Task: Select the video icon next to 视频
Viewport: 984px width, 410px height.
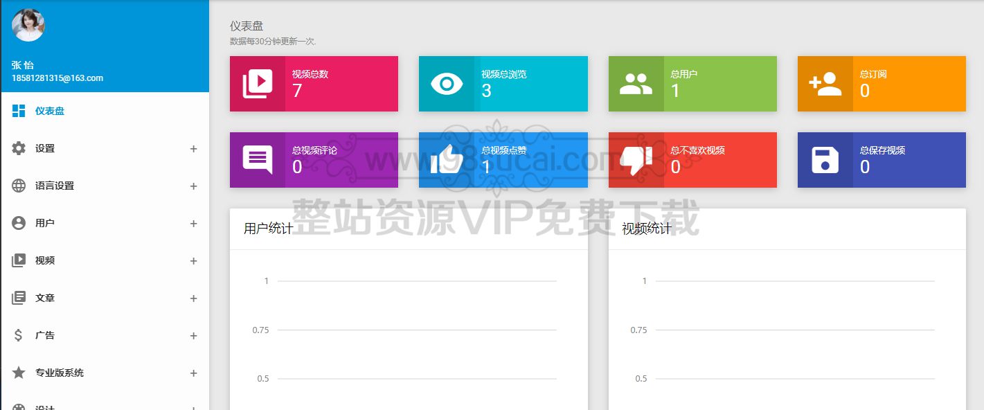Action: 19,260
